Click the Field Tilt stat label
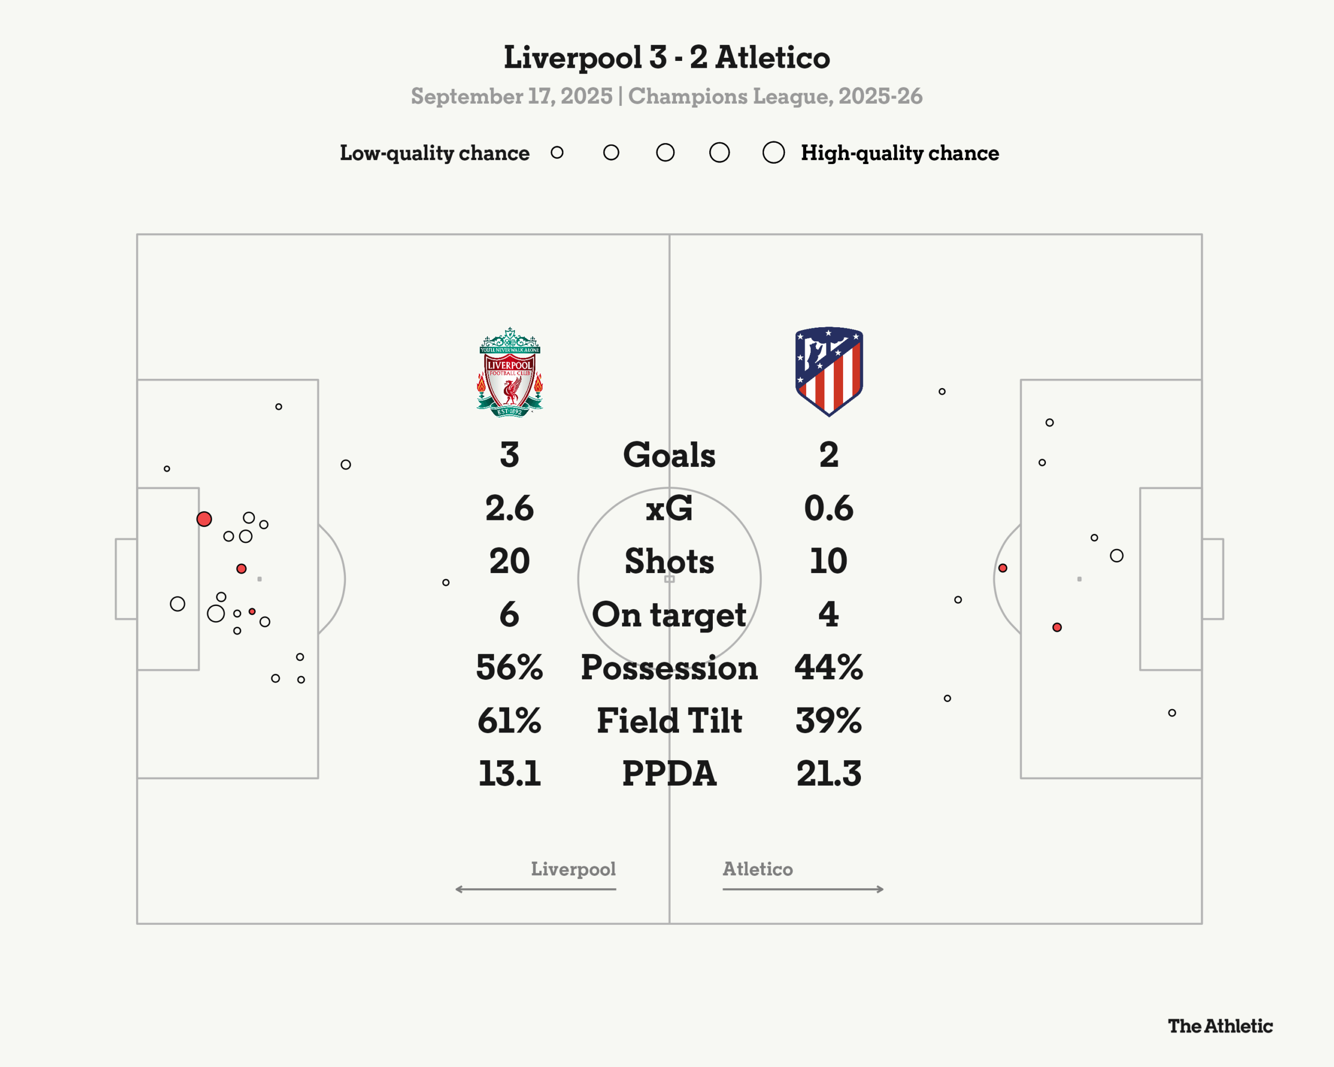 click(x=669, y=721)
